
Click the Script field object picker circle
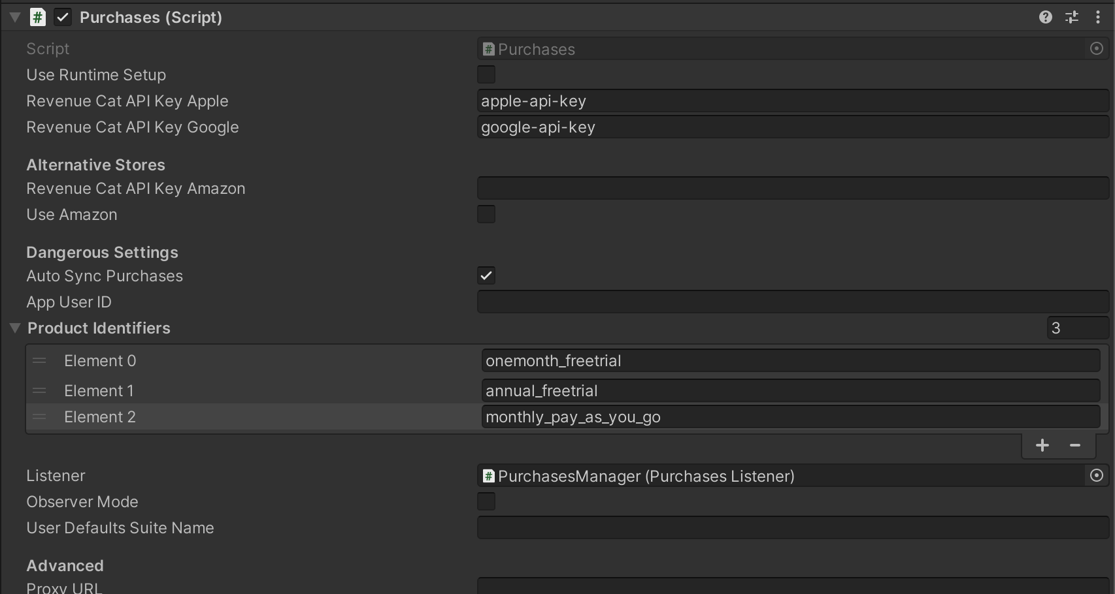(1097, 49)
